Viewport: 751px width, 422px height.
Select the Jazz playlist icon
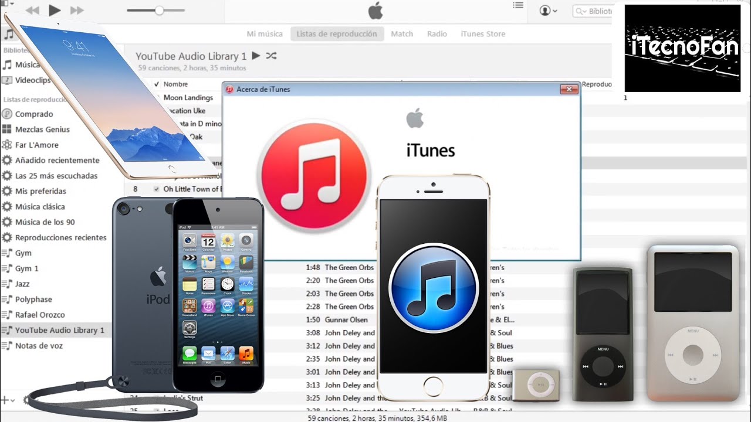tap(7, 284)
